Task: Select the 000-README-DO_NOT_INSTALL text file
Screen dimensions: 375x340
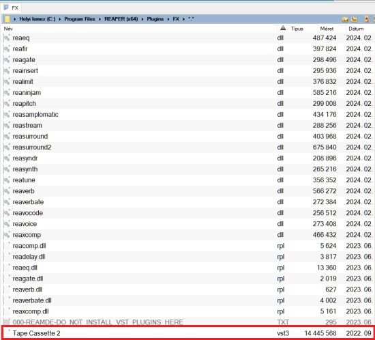Action: tap(187, 322)
